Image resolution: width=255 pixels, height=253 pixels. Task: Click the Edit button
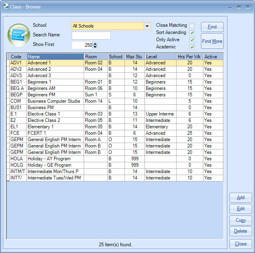click(241, 209)
